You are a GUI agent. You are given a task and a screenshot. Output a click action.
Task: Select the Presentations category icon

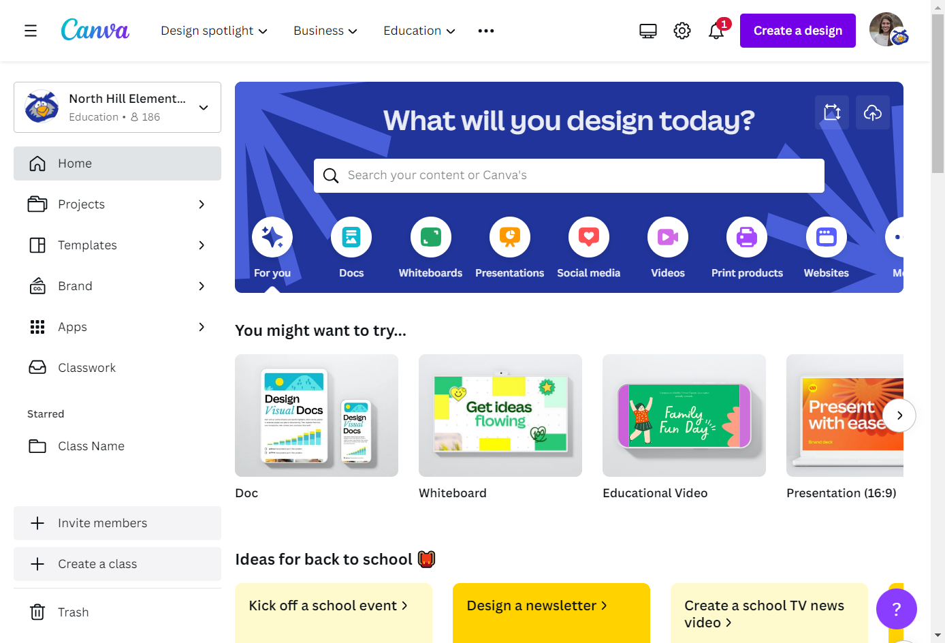pos(510,237)
